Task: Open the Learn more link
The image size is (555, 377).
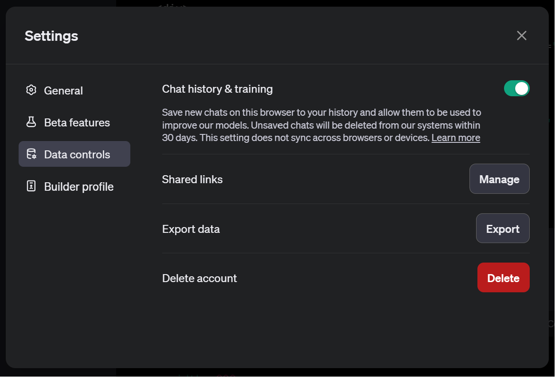Action: [455, 138]
